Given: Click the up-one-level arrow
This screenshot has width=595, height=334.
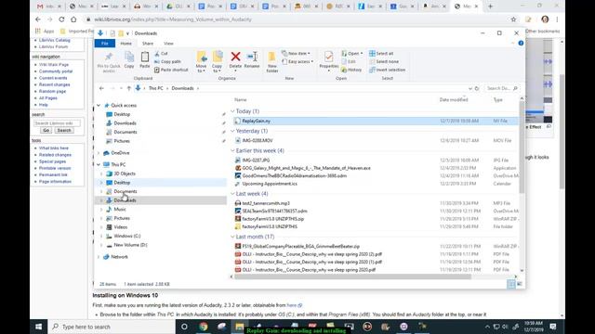Looking at the screenshot, I should tap(128, 88).
